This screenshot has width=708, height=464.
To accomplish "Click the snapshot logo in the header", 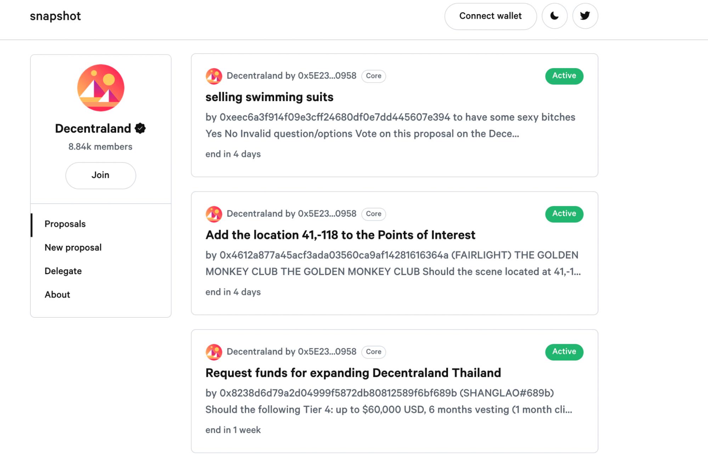I will [x=55, y=16].
